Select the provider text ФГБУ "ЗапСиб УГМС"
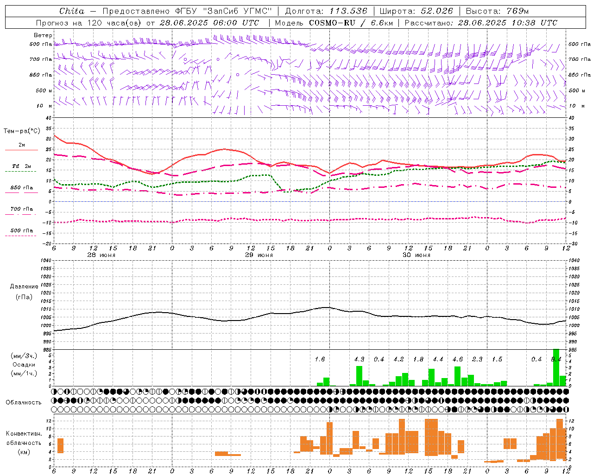The width and height of the screenshot is (593, 475). click(x=223, y=11)
